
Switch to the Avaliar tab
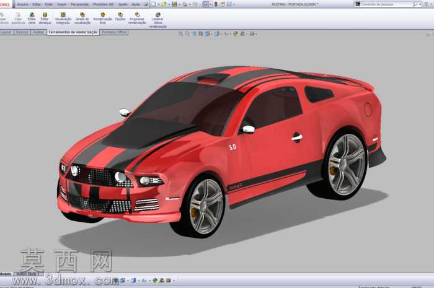[38, 32]
